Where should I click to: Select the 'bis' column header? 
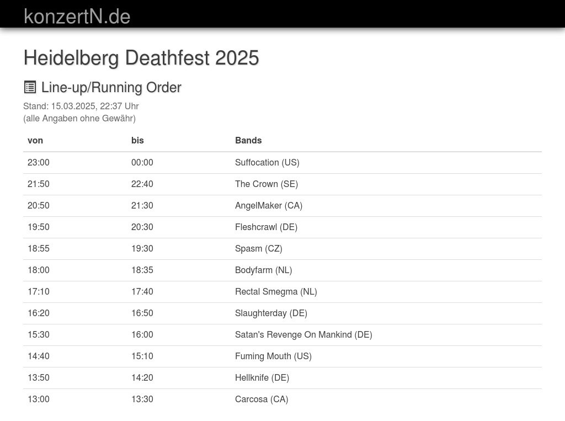[x=137, y=140]
